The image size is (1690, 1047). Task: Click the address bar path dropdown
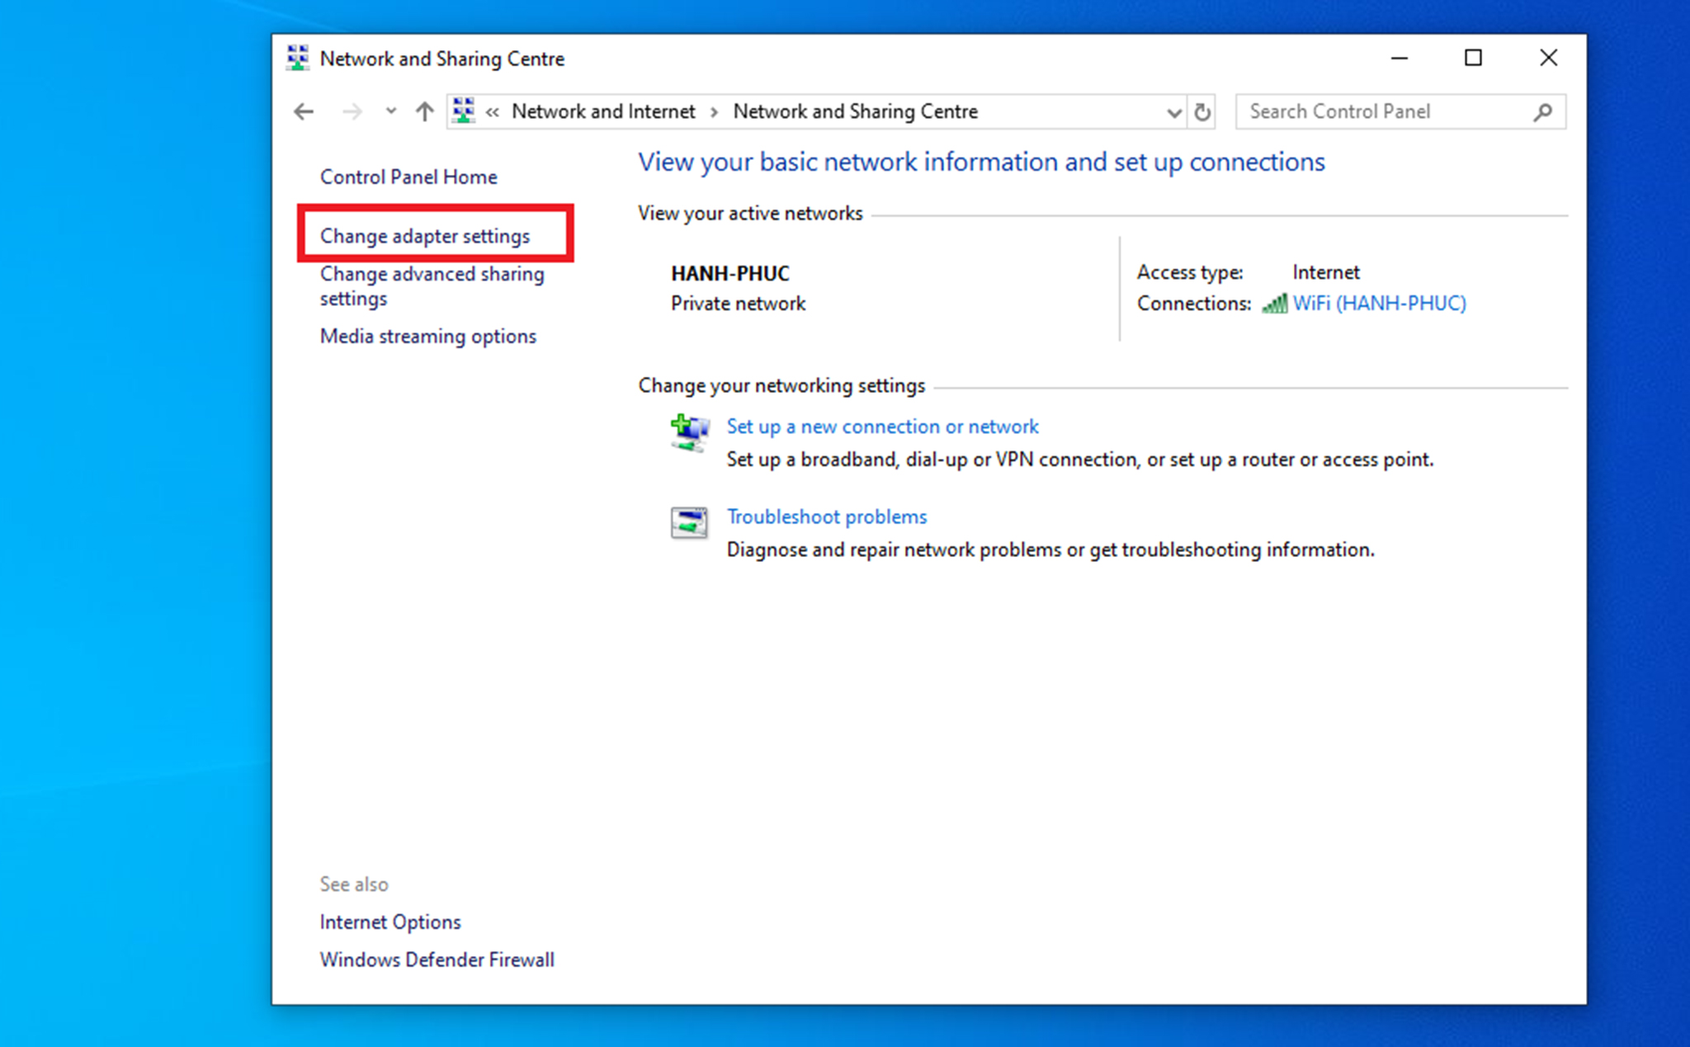[1170, 110]
